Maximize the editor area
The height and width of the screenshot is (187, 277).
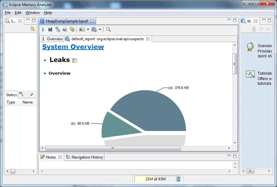point(235,20)
